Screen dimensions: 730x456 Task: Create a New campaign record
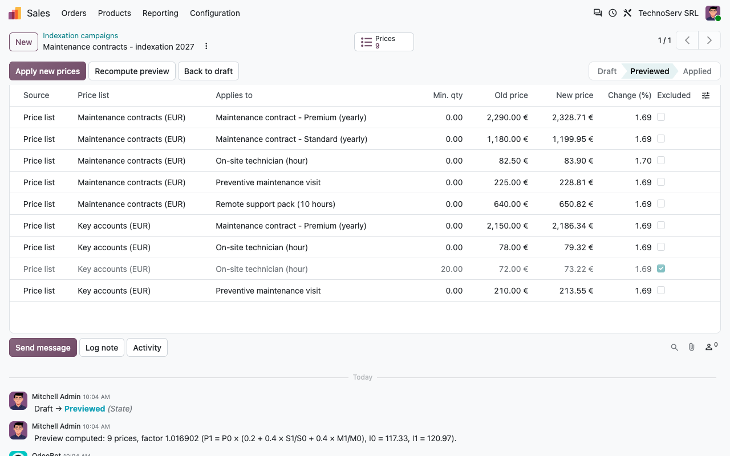coord(24,42)
